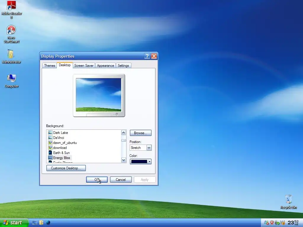Open the Adobe Reader 8 desktop shortcut
The height and width of the screenshot is (227, 303).
pyautogui.click(x=12, y=10)
